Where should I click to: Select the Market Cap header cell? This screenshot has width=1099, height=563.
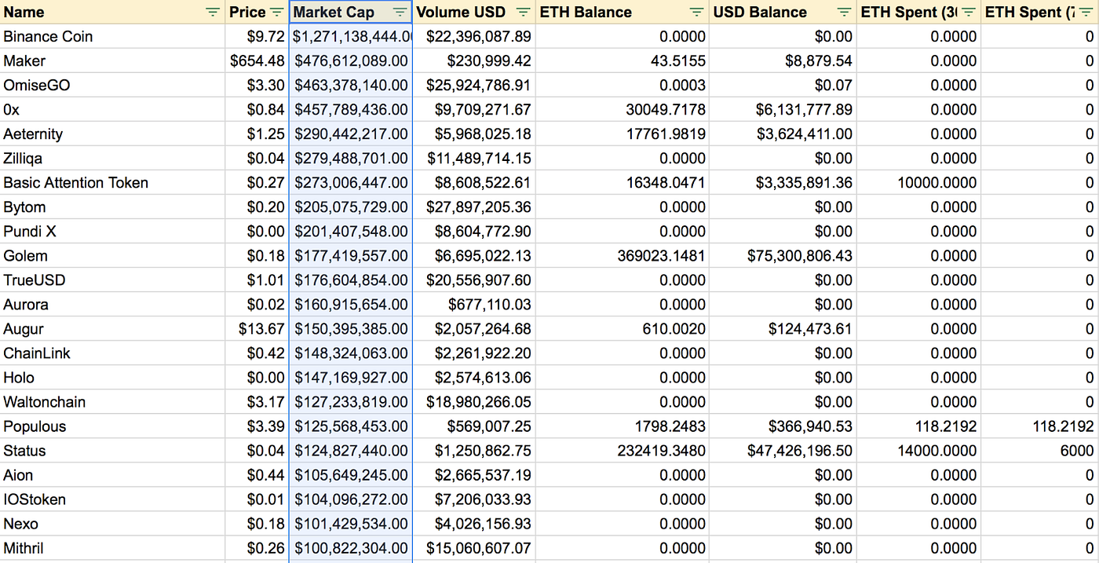(350, 12)
